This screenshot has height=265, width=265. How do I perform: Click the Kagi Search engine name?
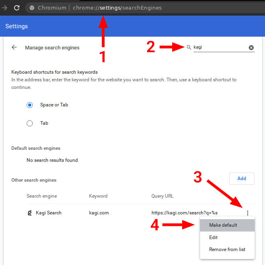[x=49, y=213]
